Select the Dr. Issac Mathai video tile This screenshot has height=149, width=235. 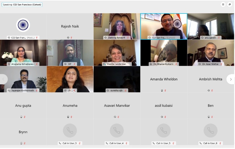(211, 53)
